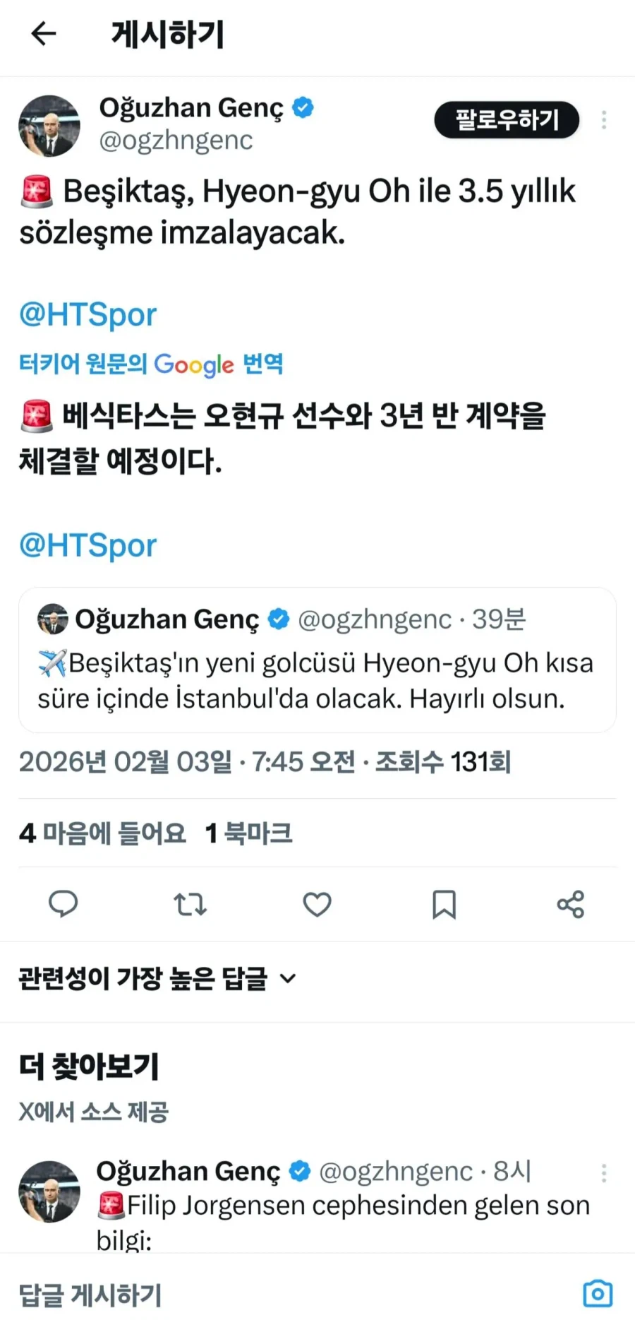Screen dimensions: 635x1320
Task: Tap the share icon
Action: [570, 904]
